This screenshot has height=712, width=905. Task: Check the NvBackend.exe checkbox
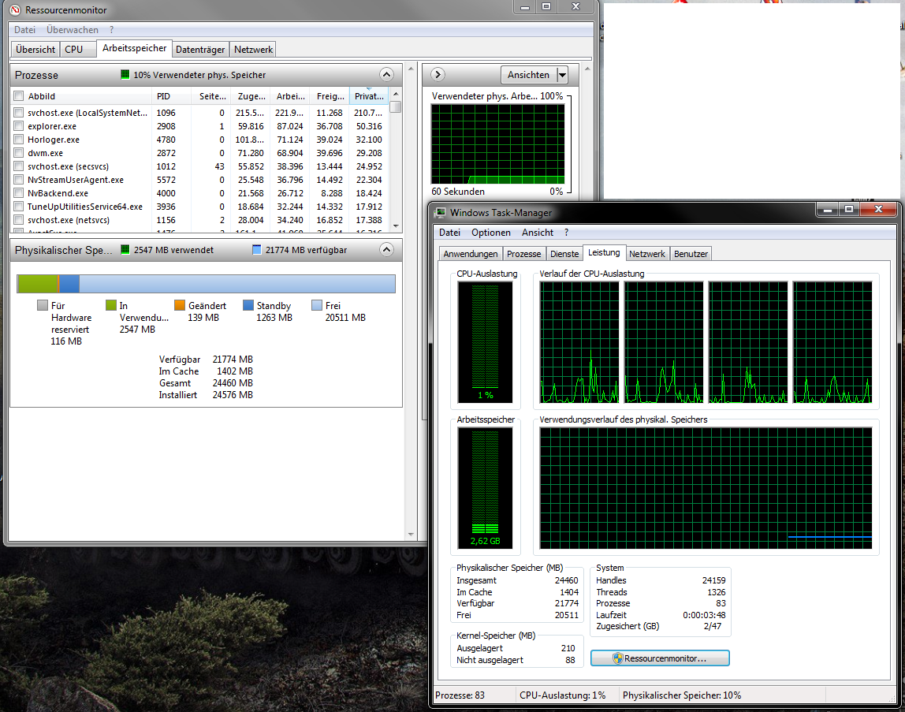coord(18,193)
